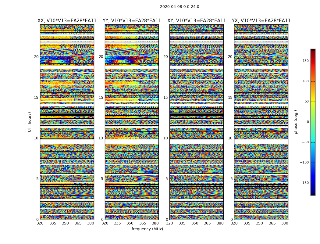Click the 380 MHz tick under YY plot
This screenshot has height=244, width=320.
pos(155,223)
